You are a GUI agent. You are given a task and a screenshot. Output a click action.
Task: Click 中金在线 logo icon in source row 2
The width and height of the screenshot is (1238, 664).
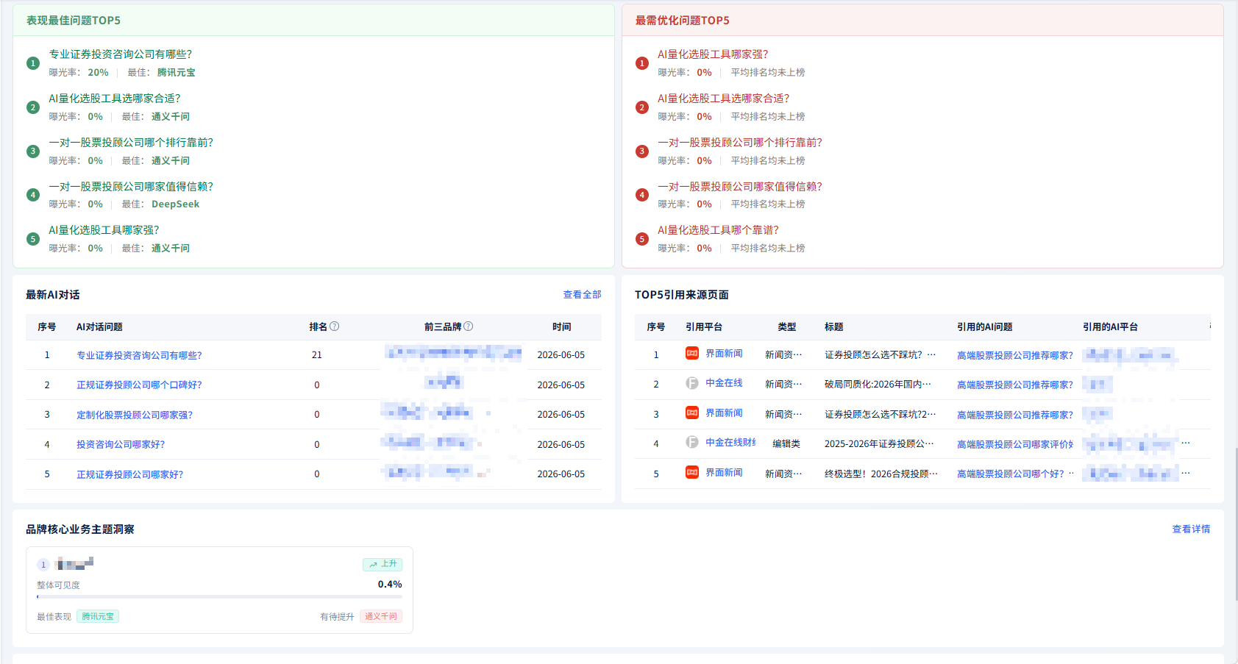tap(692, 383)
